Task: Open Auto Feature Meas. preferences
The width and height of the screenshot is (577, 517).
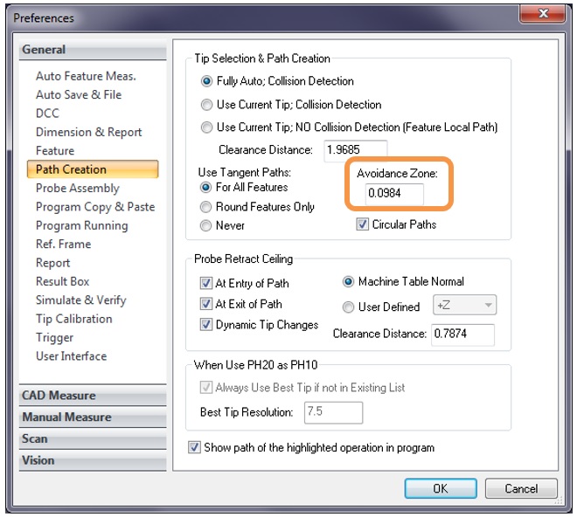Action: pos(86,76)
